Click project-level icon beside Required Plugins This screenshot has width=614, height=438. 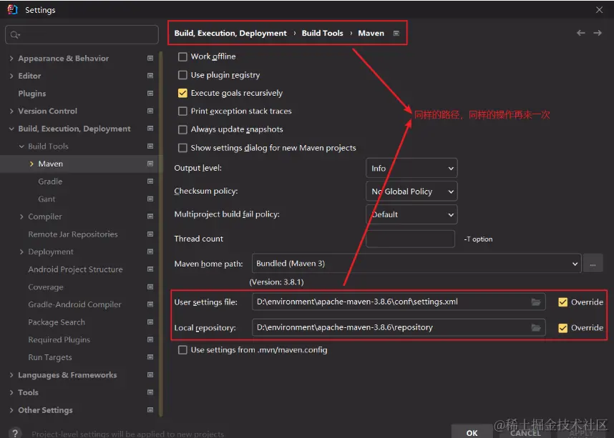(x=150, y=340)
